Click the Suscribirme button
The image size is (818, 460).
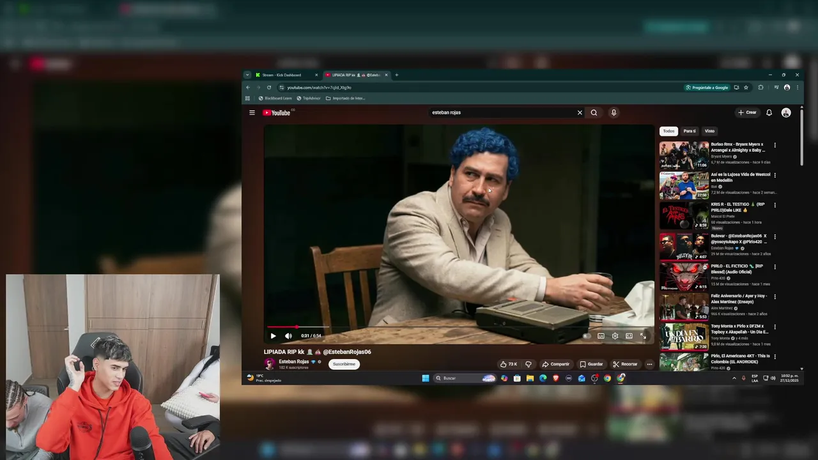[344, 364]
